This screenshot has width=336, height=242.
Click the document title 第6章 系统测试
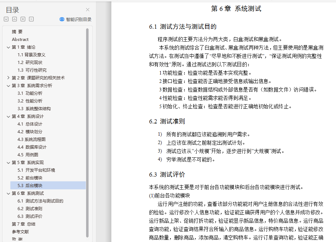(x=236, y=8)
